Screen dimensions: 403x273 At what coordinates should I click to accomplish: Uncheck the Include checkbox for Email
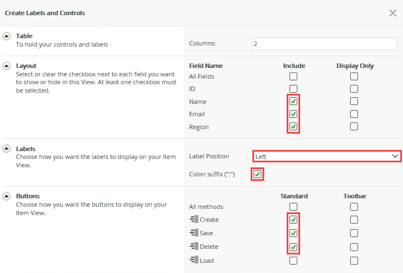pyautogui.click(x=293, y=114)
